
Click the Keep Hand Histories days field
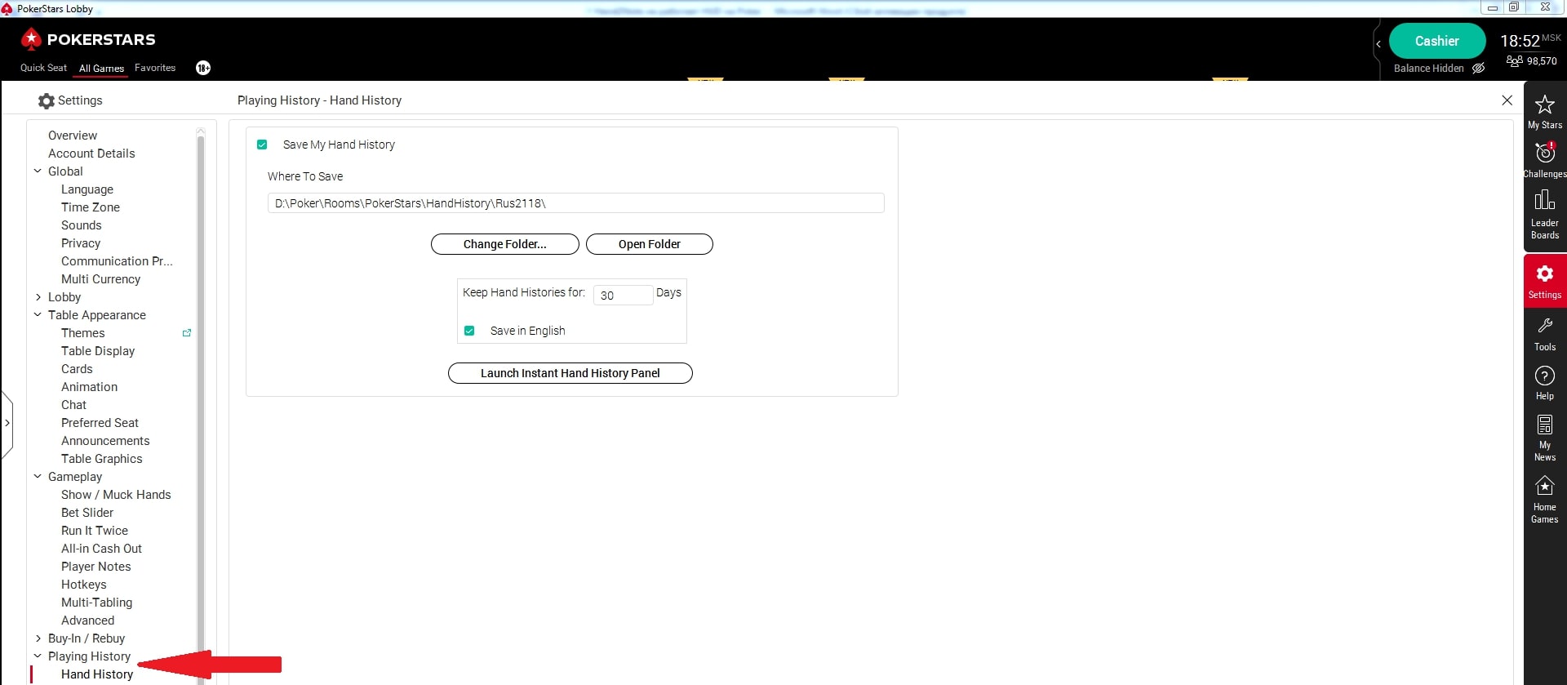(x=623, y=295)
